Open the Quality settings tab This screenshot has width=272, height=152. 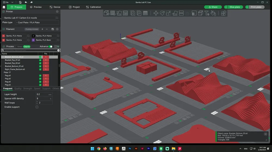point(18,88)
